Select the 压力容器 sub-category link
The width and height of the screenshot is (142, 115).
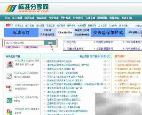pyautogui.click(x=40, y=25)
